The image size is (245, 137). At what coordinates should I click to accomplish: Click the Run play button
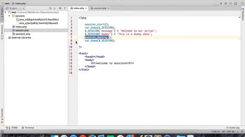[221, 3]
